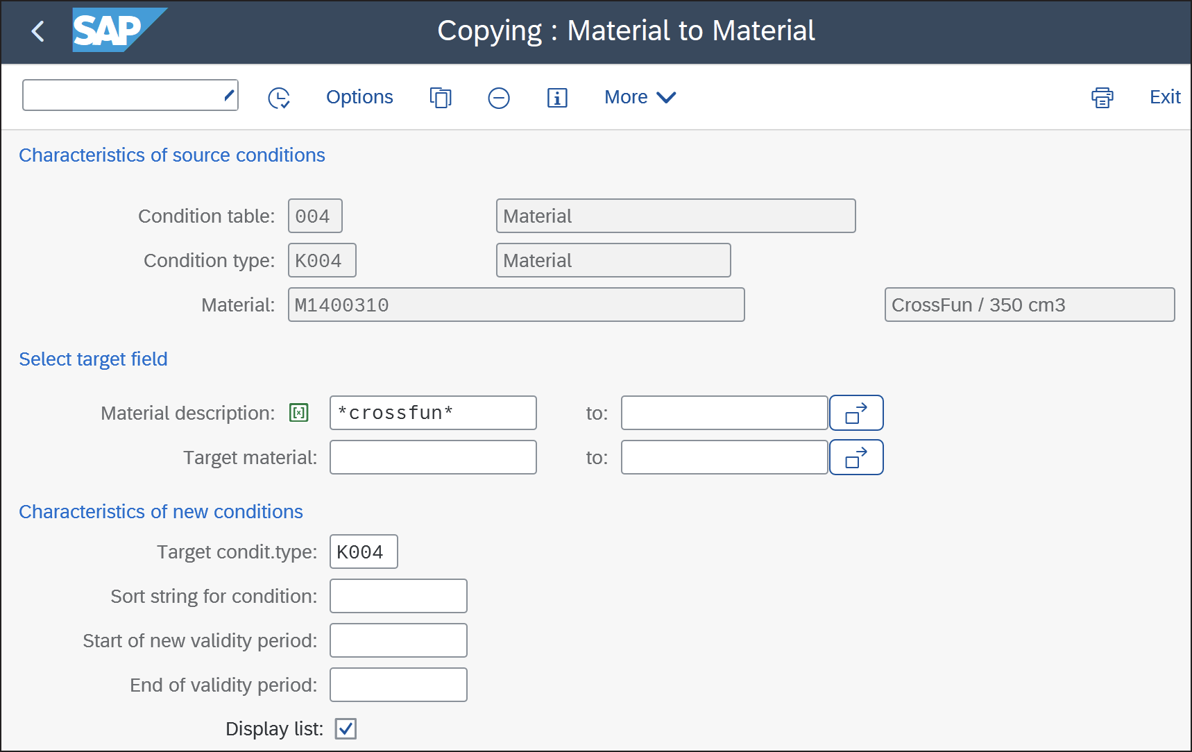Click the Target condit.type field
The height and width of the screenshot is (752, 1192).
tap(364, 552)
